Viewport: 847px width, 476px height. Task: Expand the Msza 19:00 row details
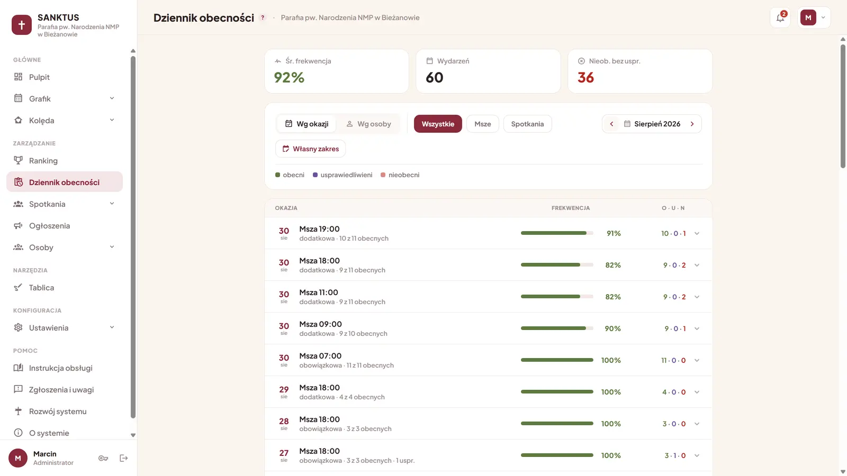click(697, 233)
